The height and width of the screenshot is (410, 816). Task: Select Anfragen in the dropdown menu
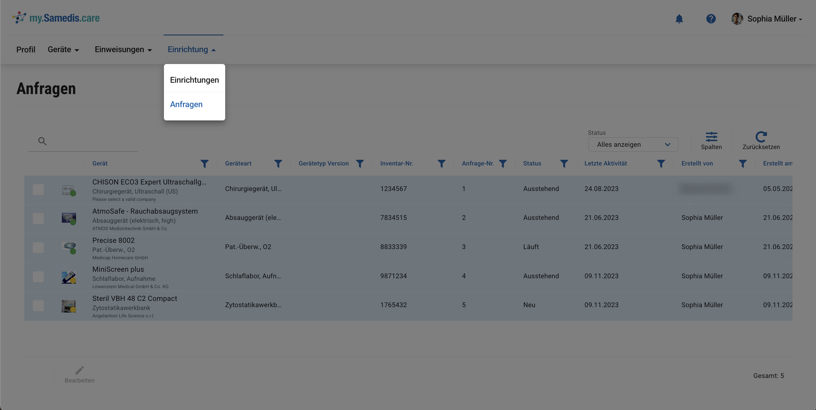[x=186, y=104]
